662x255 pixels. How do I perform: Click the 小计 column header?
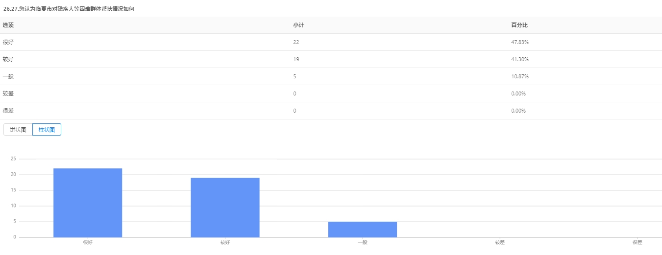click(298, 25)
